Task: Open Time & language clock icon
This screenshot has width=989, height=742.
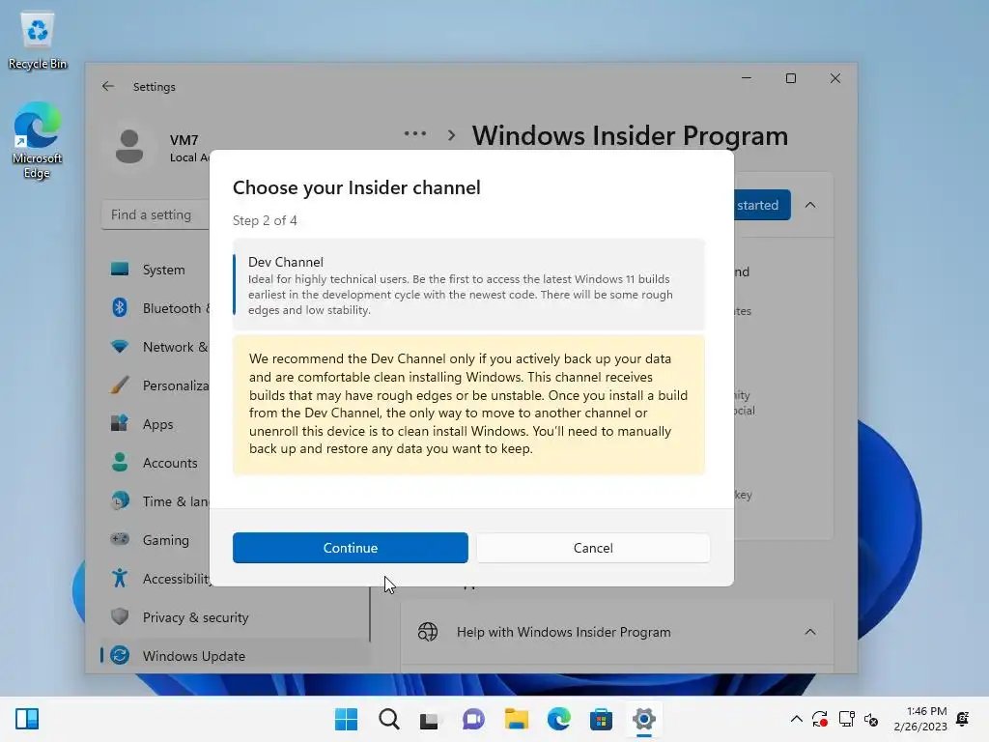Action: pos(119,501)
